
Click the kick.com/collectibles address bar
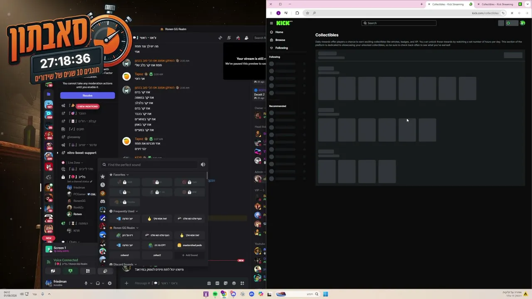pyautogui.click(x=485, y=13)
